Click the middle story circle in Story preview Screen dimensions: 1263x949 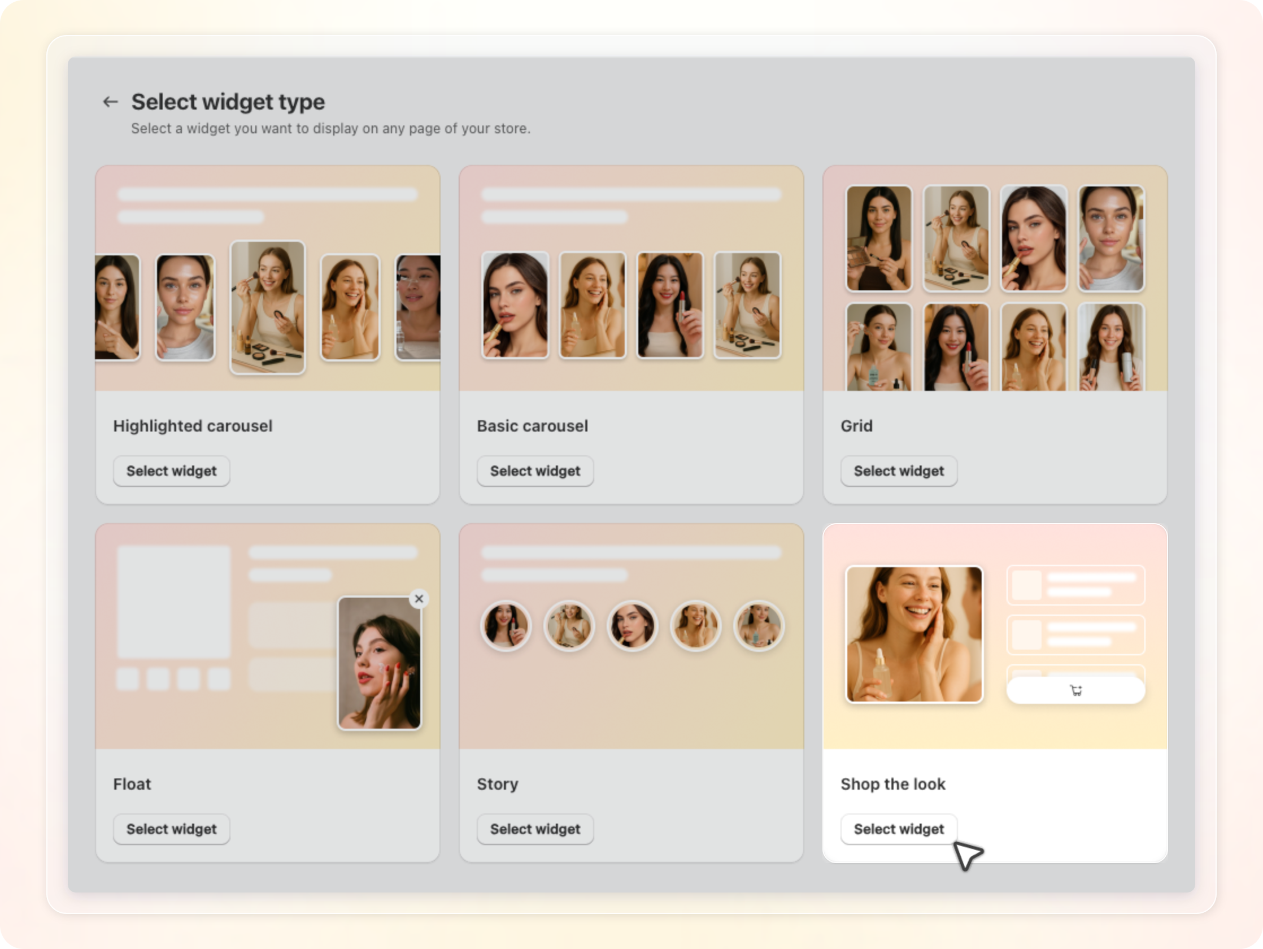coord(632,626)
